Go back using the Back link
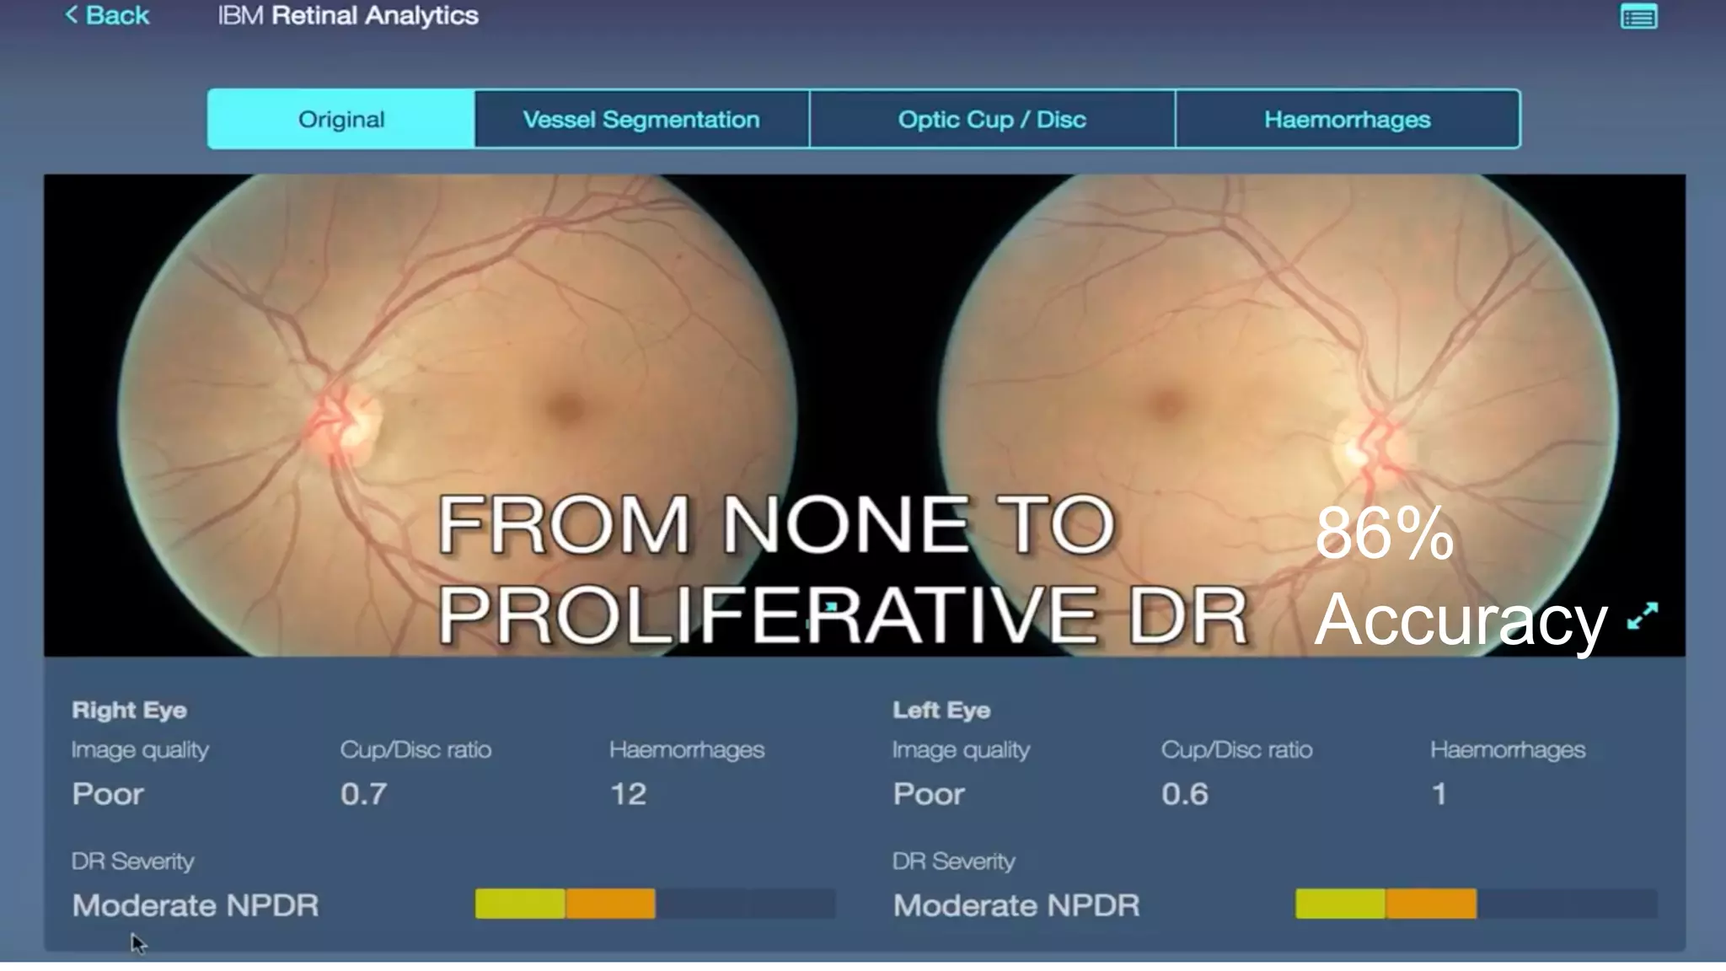This screenshot has width=1726, height=971. click(117, 15)
